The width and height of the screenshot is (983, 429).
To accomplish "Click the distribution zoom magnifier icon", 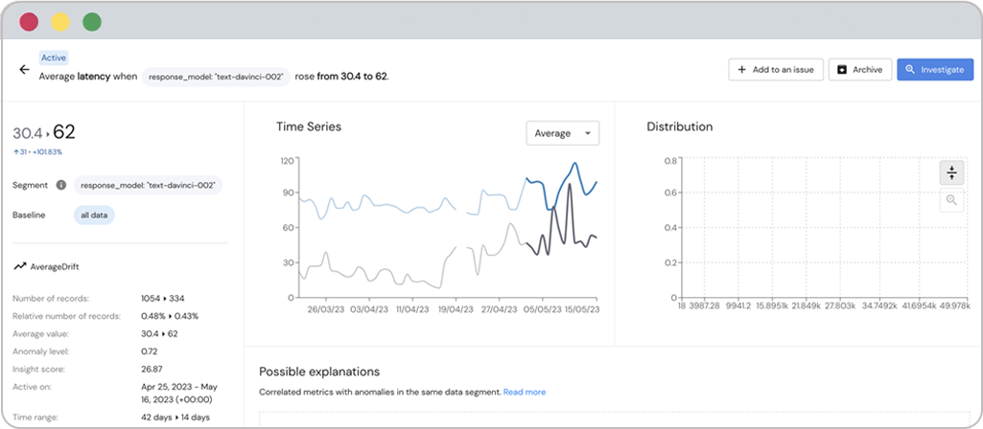I will tap(951, 200).
